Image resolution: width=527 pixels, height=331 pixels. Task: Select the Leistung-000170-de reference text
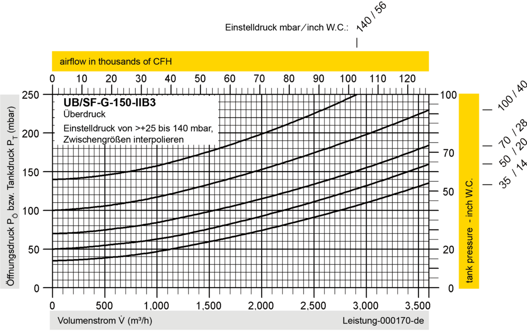click(383, 321)
